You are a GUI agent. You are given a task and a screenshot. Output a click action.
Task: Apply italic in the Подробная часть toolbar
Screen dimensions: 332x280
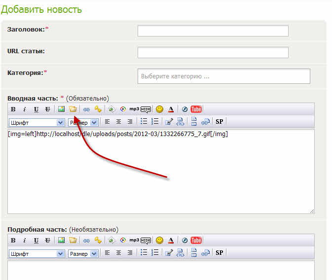coord(25,241)
